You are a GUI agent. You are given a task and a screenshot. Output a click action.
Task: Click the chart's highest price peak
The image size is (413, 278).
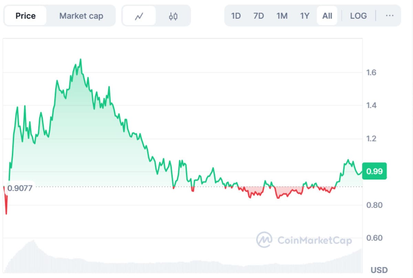point(81,60)
